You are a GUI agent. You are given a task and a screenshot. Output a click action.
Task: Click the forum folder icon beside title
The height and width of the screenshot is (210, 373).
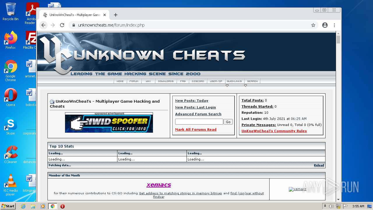[52, 101]
